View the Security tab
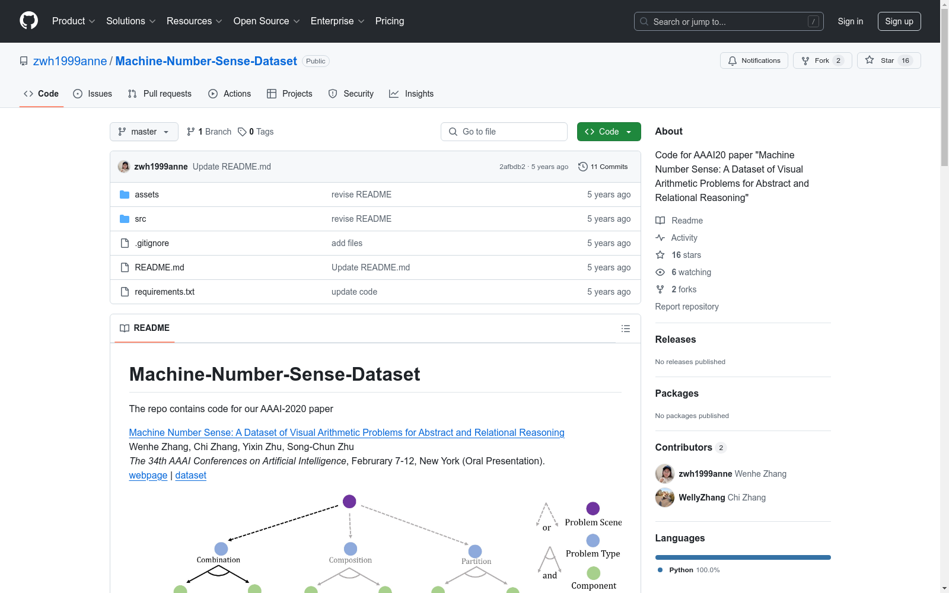 [x=351, y=94]
